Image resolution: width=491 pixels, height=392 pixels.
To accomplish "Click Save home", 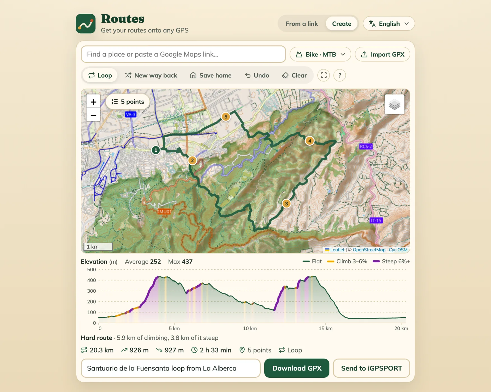I will (x=211, y=75).
